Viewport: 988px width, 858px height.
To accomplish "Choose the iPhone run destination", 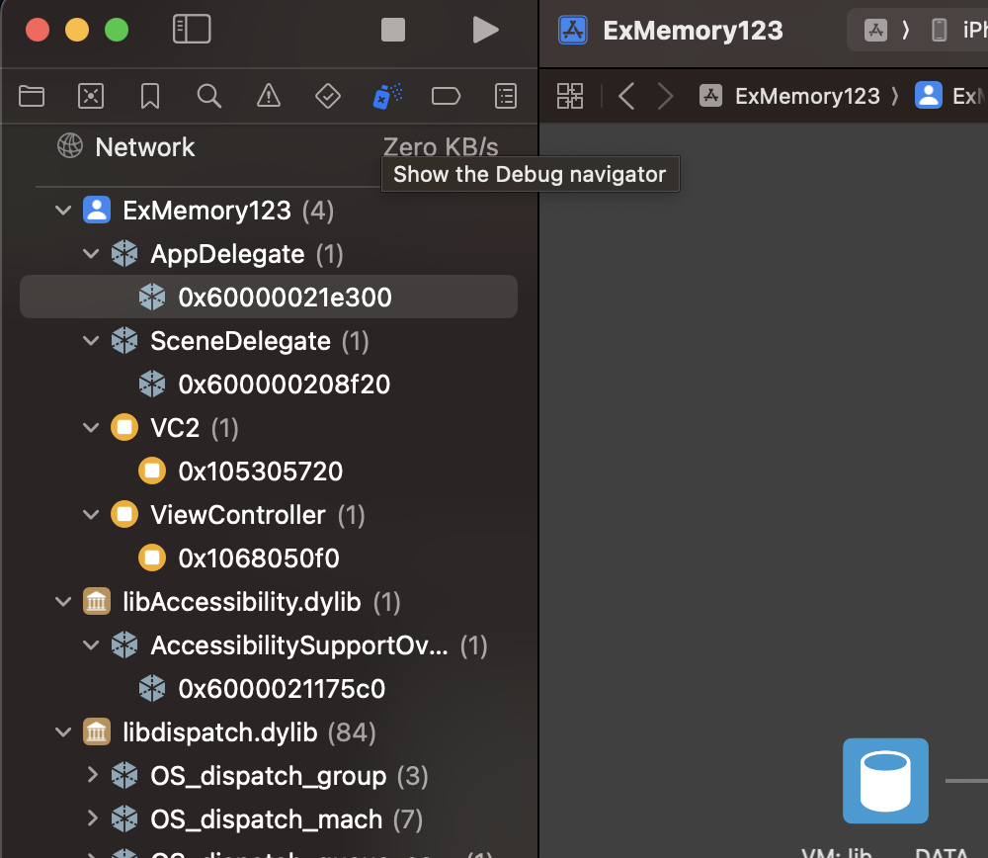I will click(959, 30).
